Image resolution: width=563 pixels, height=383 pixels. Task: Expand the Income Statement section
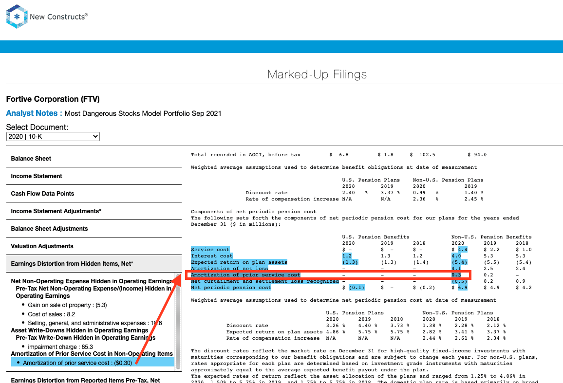pyautogui.click(x=94, y=176)
